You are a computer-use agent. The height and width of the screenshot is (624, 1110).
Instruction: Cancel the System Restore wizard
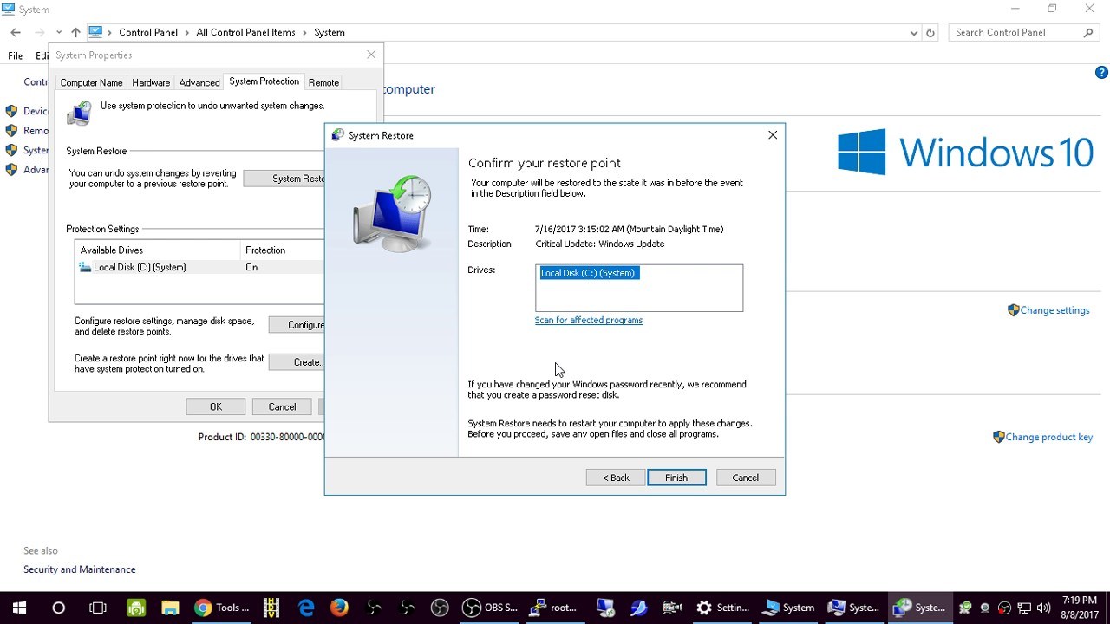click(x=746, y=478)
